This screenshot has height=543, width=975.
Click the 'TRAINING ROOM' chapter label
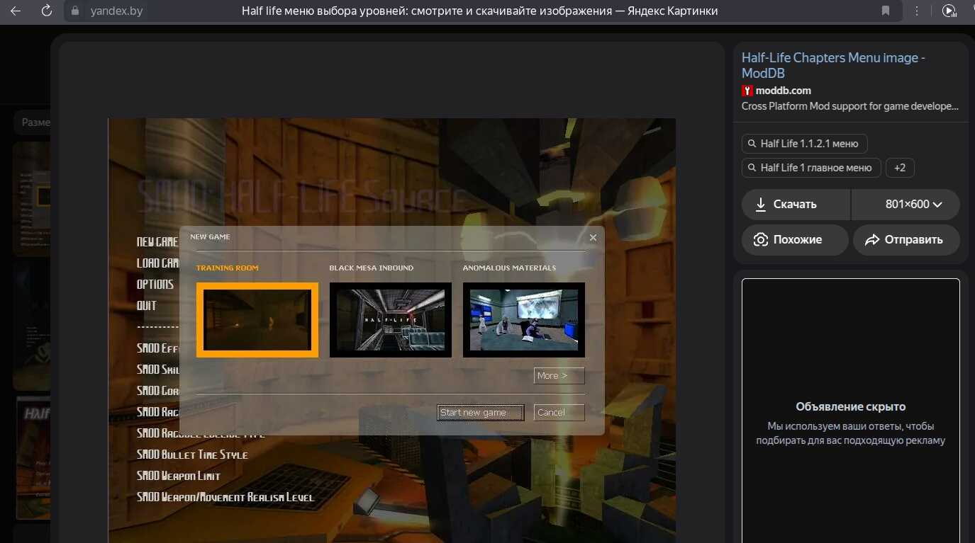228,268
